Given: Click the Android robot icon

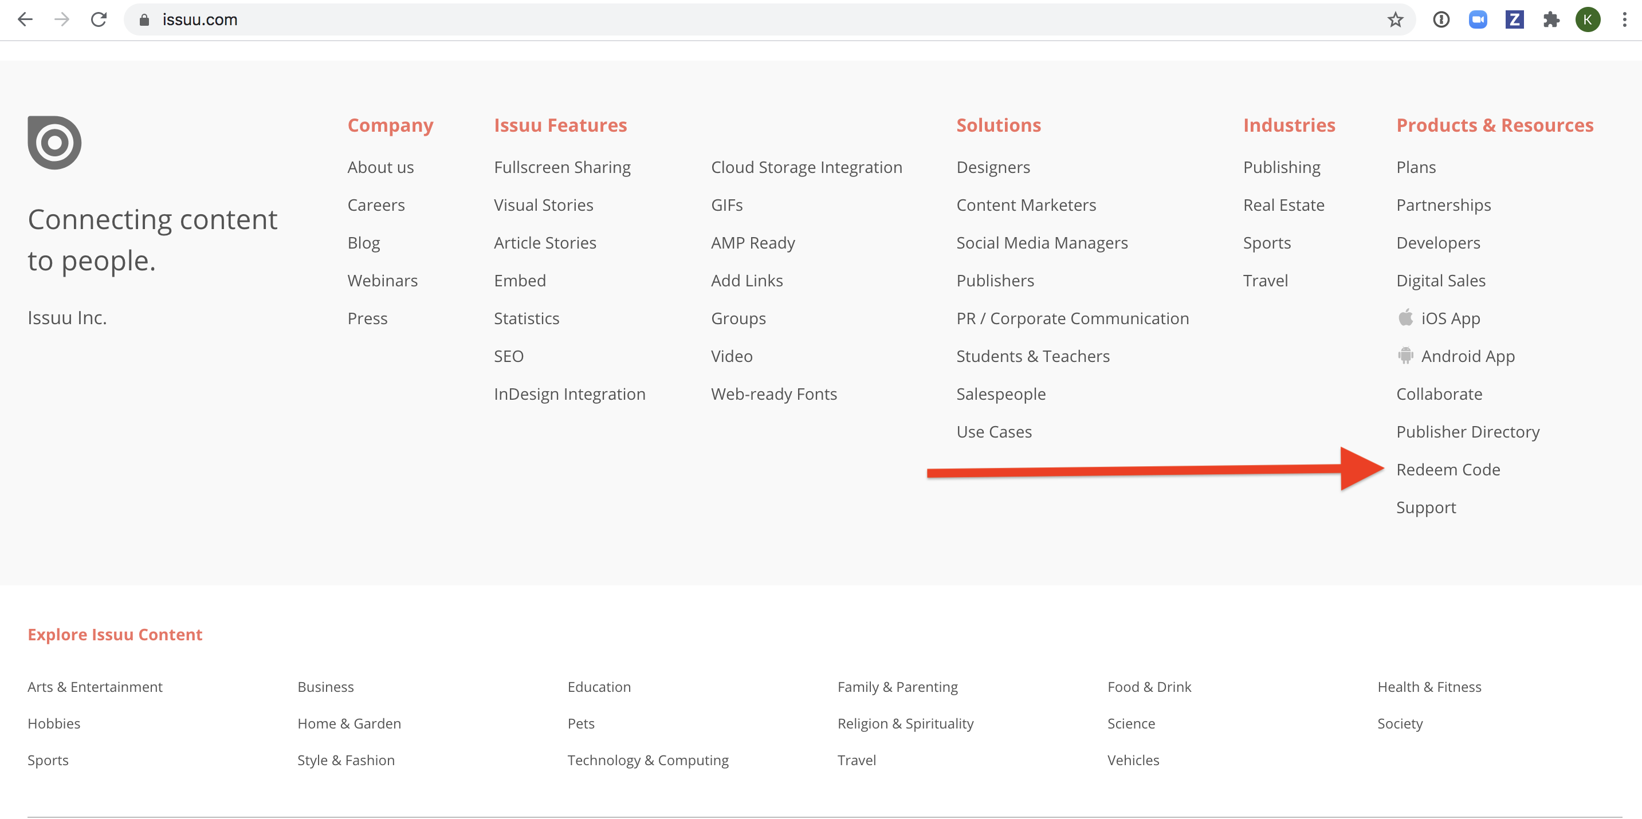Looking at the screenshot, I should tap(1405, 355).
